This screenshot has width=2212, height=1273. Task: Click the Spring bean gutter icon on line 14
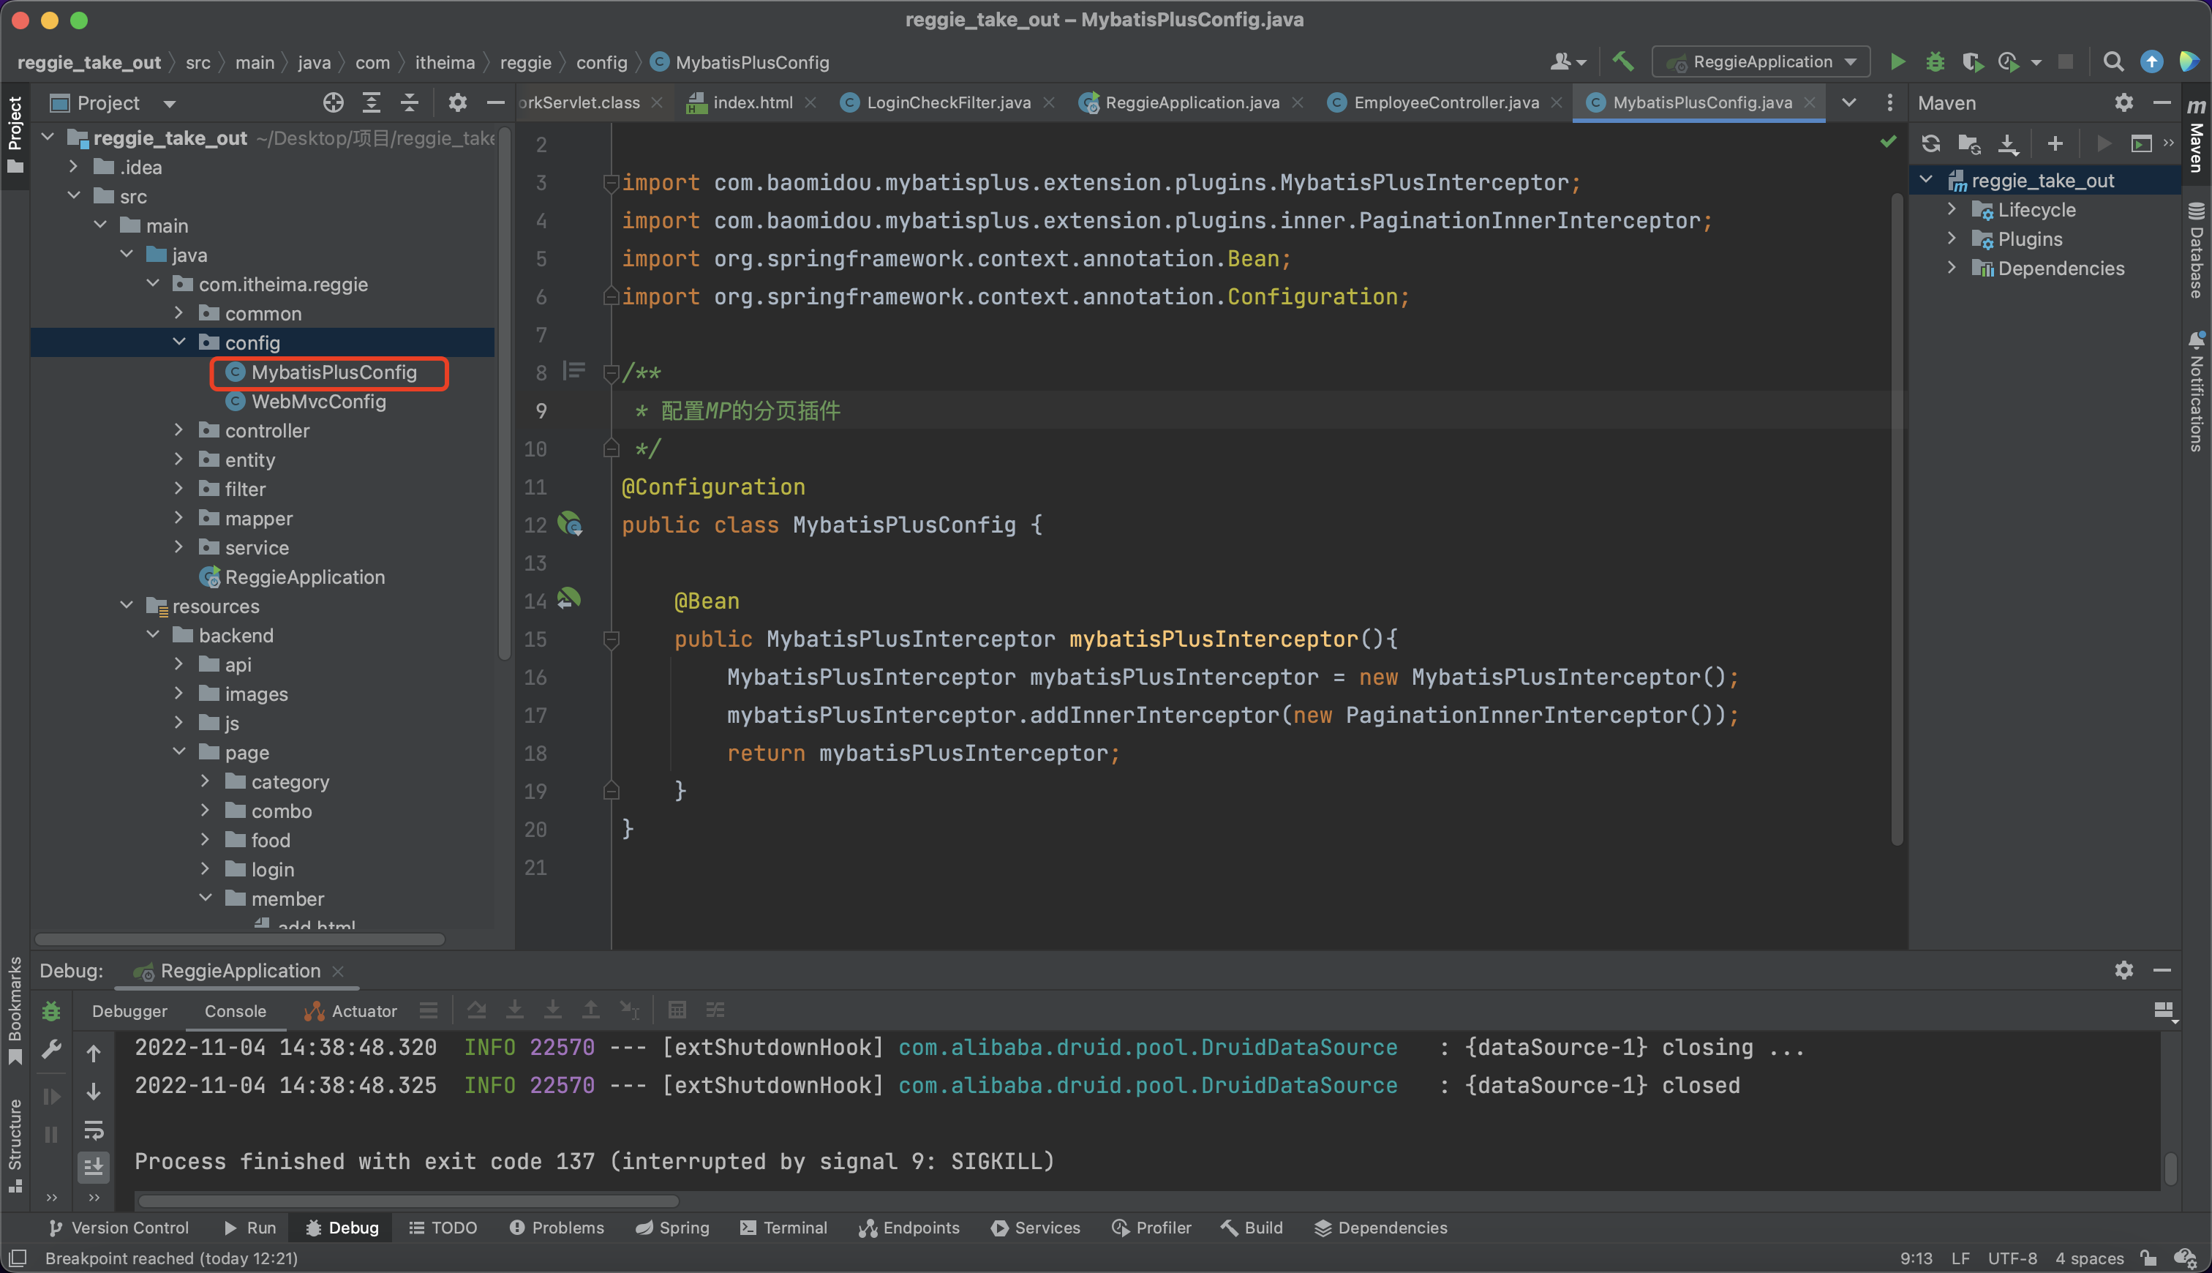(569, 599)
